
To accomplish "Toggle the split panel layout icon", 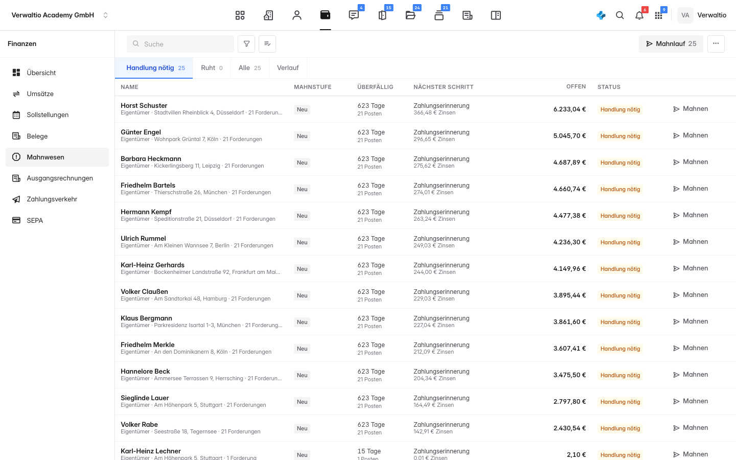I will click(x=496, y=15).
